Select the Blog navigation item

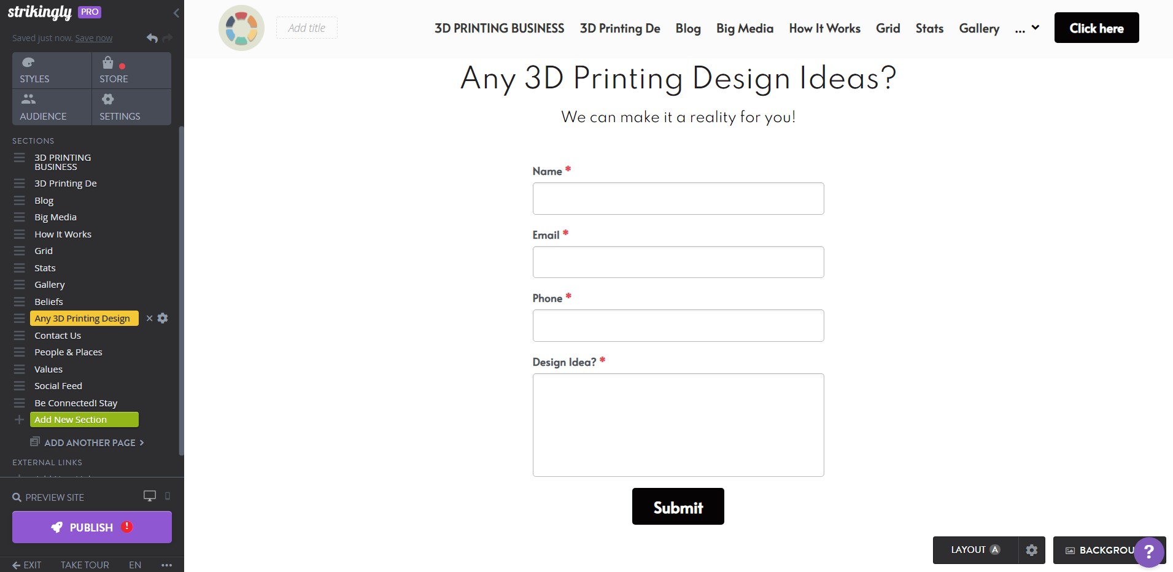pyautogui.click(x=687, y=28)
